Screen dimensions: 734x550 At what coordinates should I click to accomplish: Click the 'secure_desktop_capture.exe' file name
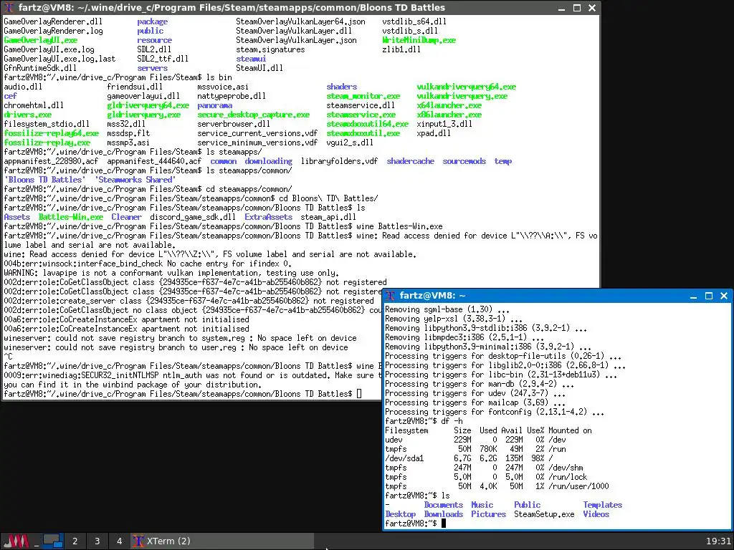pyautogui.click(x=253, y=115)
